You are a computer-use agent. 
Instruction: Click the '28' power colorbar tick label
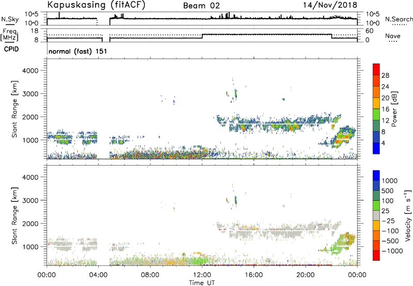point(385,75)
